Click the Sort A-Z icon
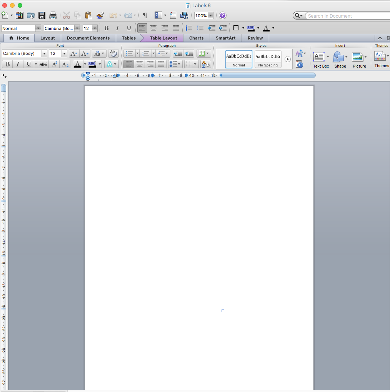Image resolution: width=390 pixels, height=392 pixels. click(206, 64)
